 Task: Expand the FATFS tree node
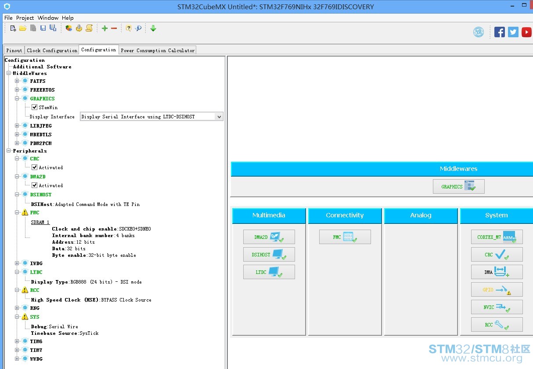pos(17,81)
